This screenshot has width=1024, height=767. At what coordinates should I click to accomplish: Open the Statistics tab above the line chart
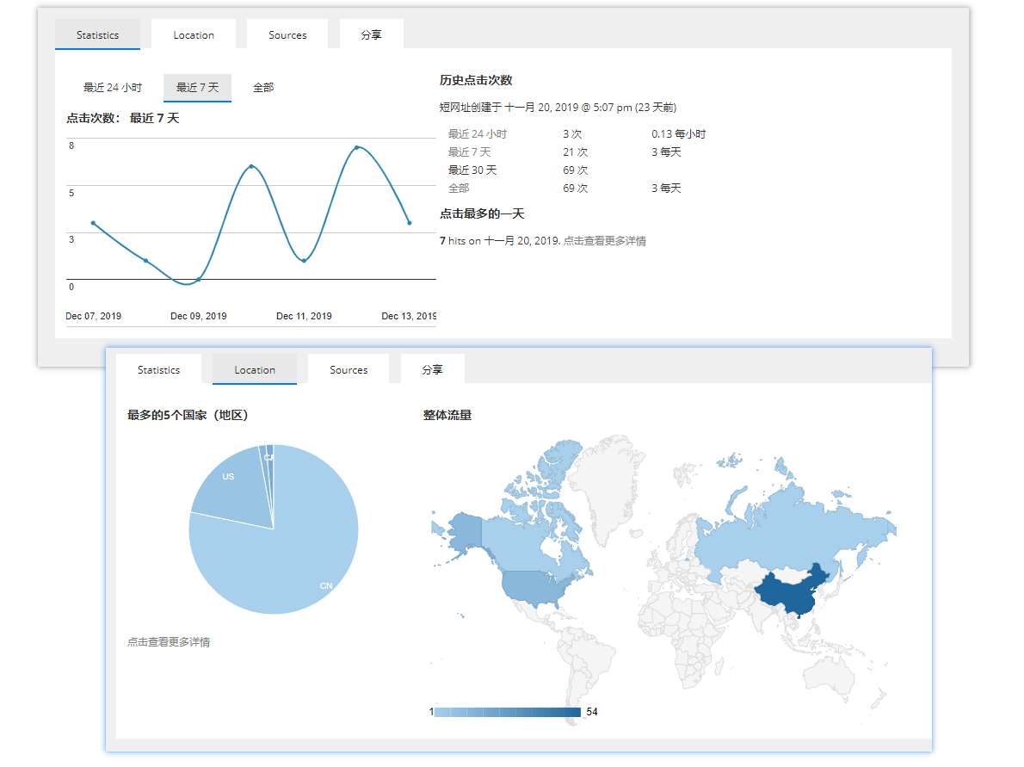coord(97,35)
